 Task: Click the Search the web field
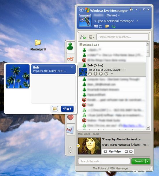[x=104, y=161]
